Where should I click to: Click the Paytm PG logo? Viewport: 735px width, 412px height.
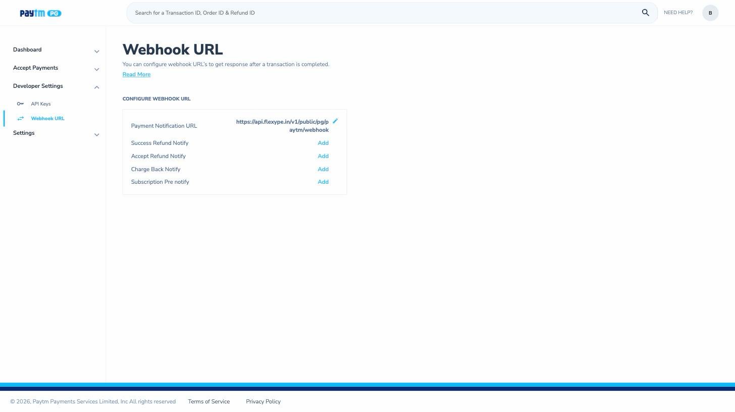[x=40, y=13]
